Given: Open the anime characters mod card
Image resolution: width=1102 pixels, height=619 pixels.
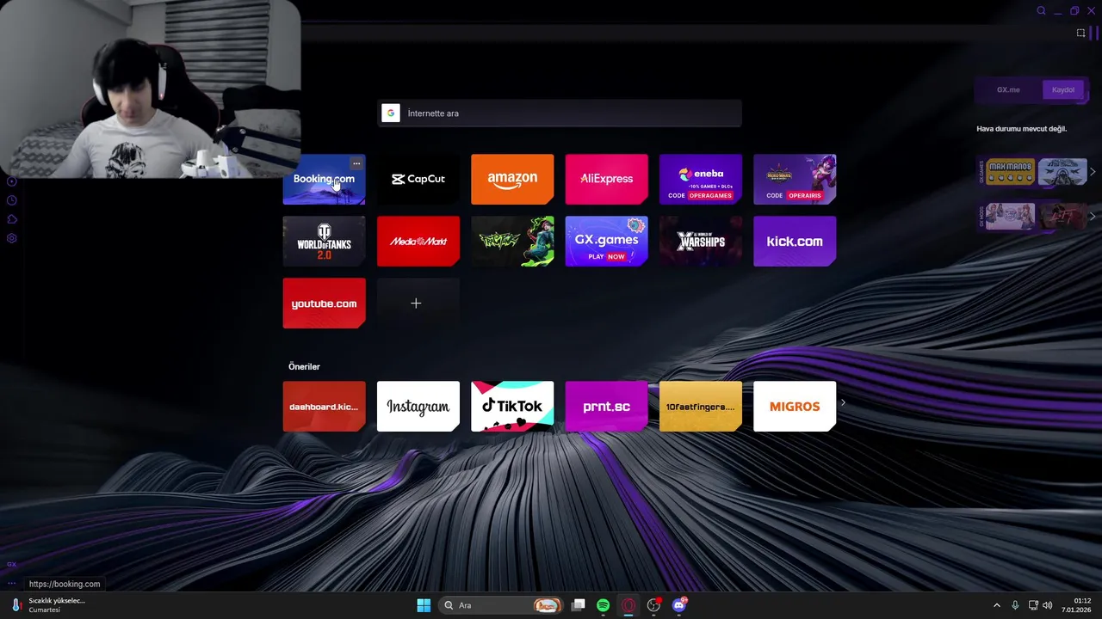Looking at the screenshot, I should pos(1011,217).
